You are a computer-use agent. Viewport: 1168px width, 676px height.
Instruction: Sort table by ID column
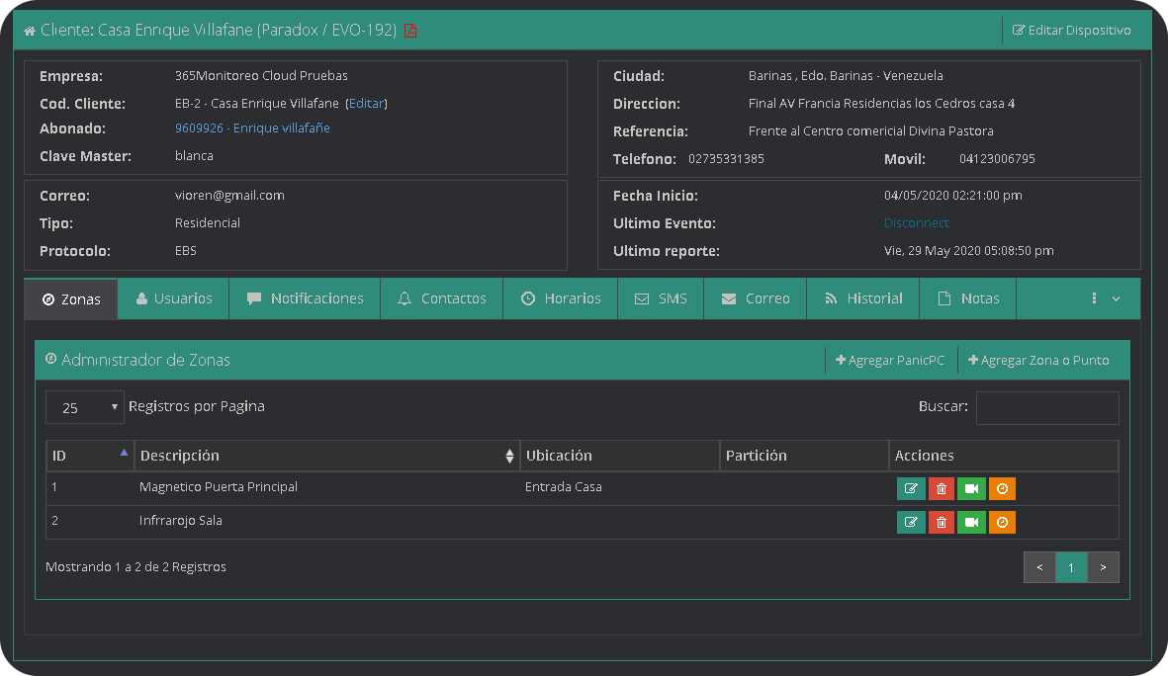pyautogui.click(x=90, y=456)
